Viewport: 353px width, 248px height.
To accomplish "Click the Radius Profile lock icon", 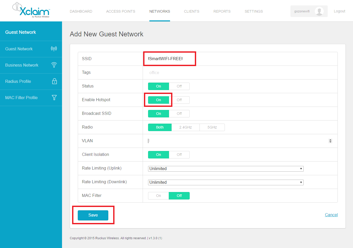I will [x=54, y=81].
